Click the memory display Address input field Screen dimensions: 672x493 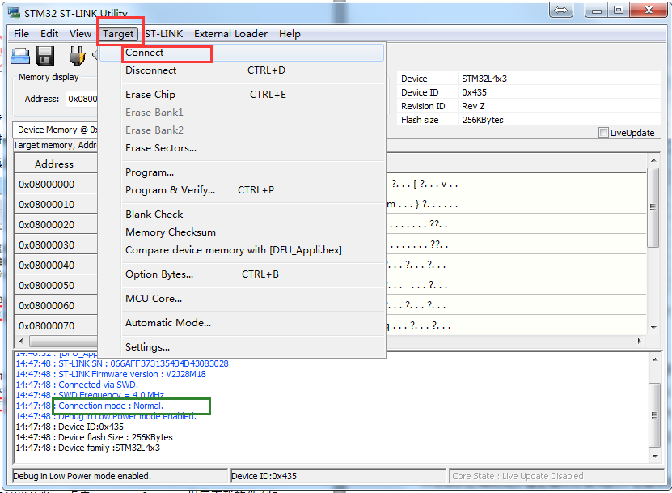(x=82, y=99)
